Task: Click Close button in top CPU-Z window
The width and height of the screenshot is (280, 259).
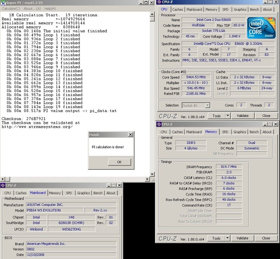Action: (x=266, y=116)
